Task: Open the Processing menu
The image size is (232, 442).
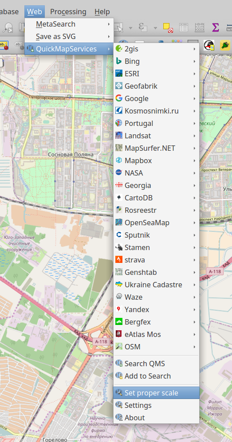Action: click(x=68, y=12)
